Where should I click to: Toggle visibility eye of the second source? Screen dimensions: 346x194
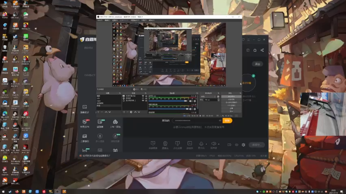pos(143,98)
